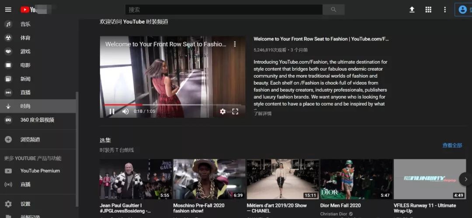Open the Welcome to Your Front Row Seat title link

[321, 39]
